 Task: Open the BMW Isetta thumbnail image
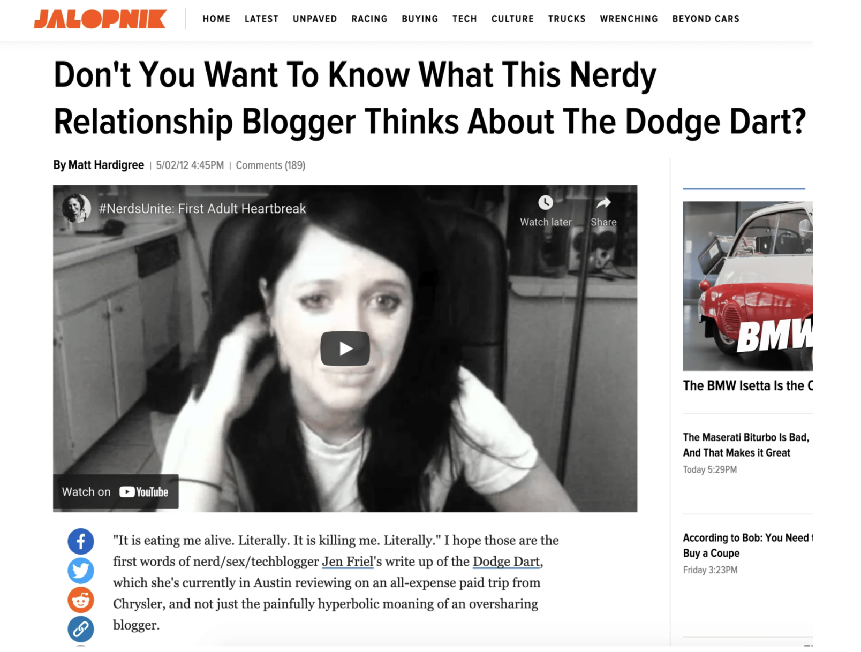tap(747, 286)
